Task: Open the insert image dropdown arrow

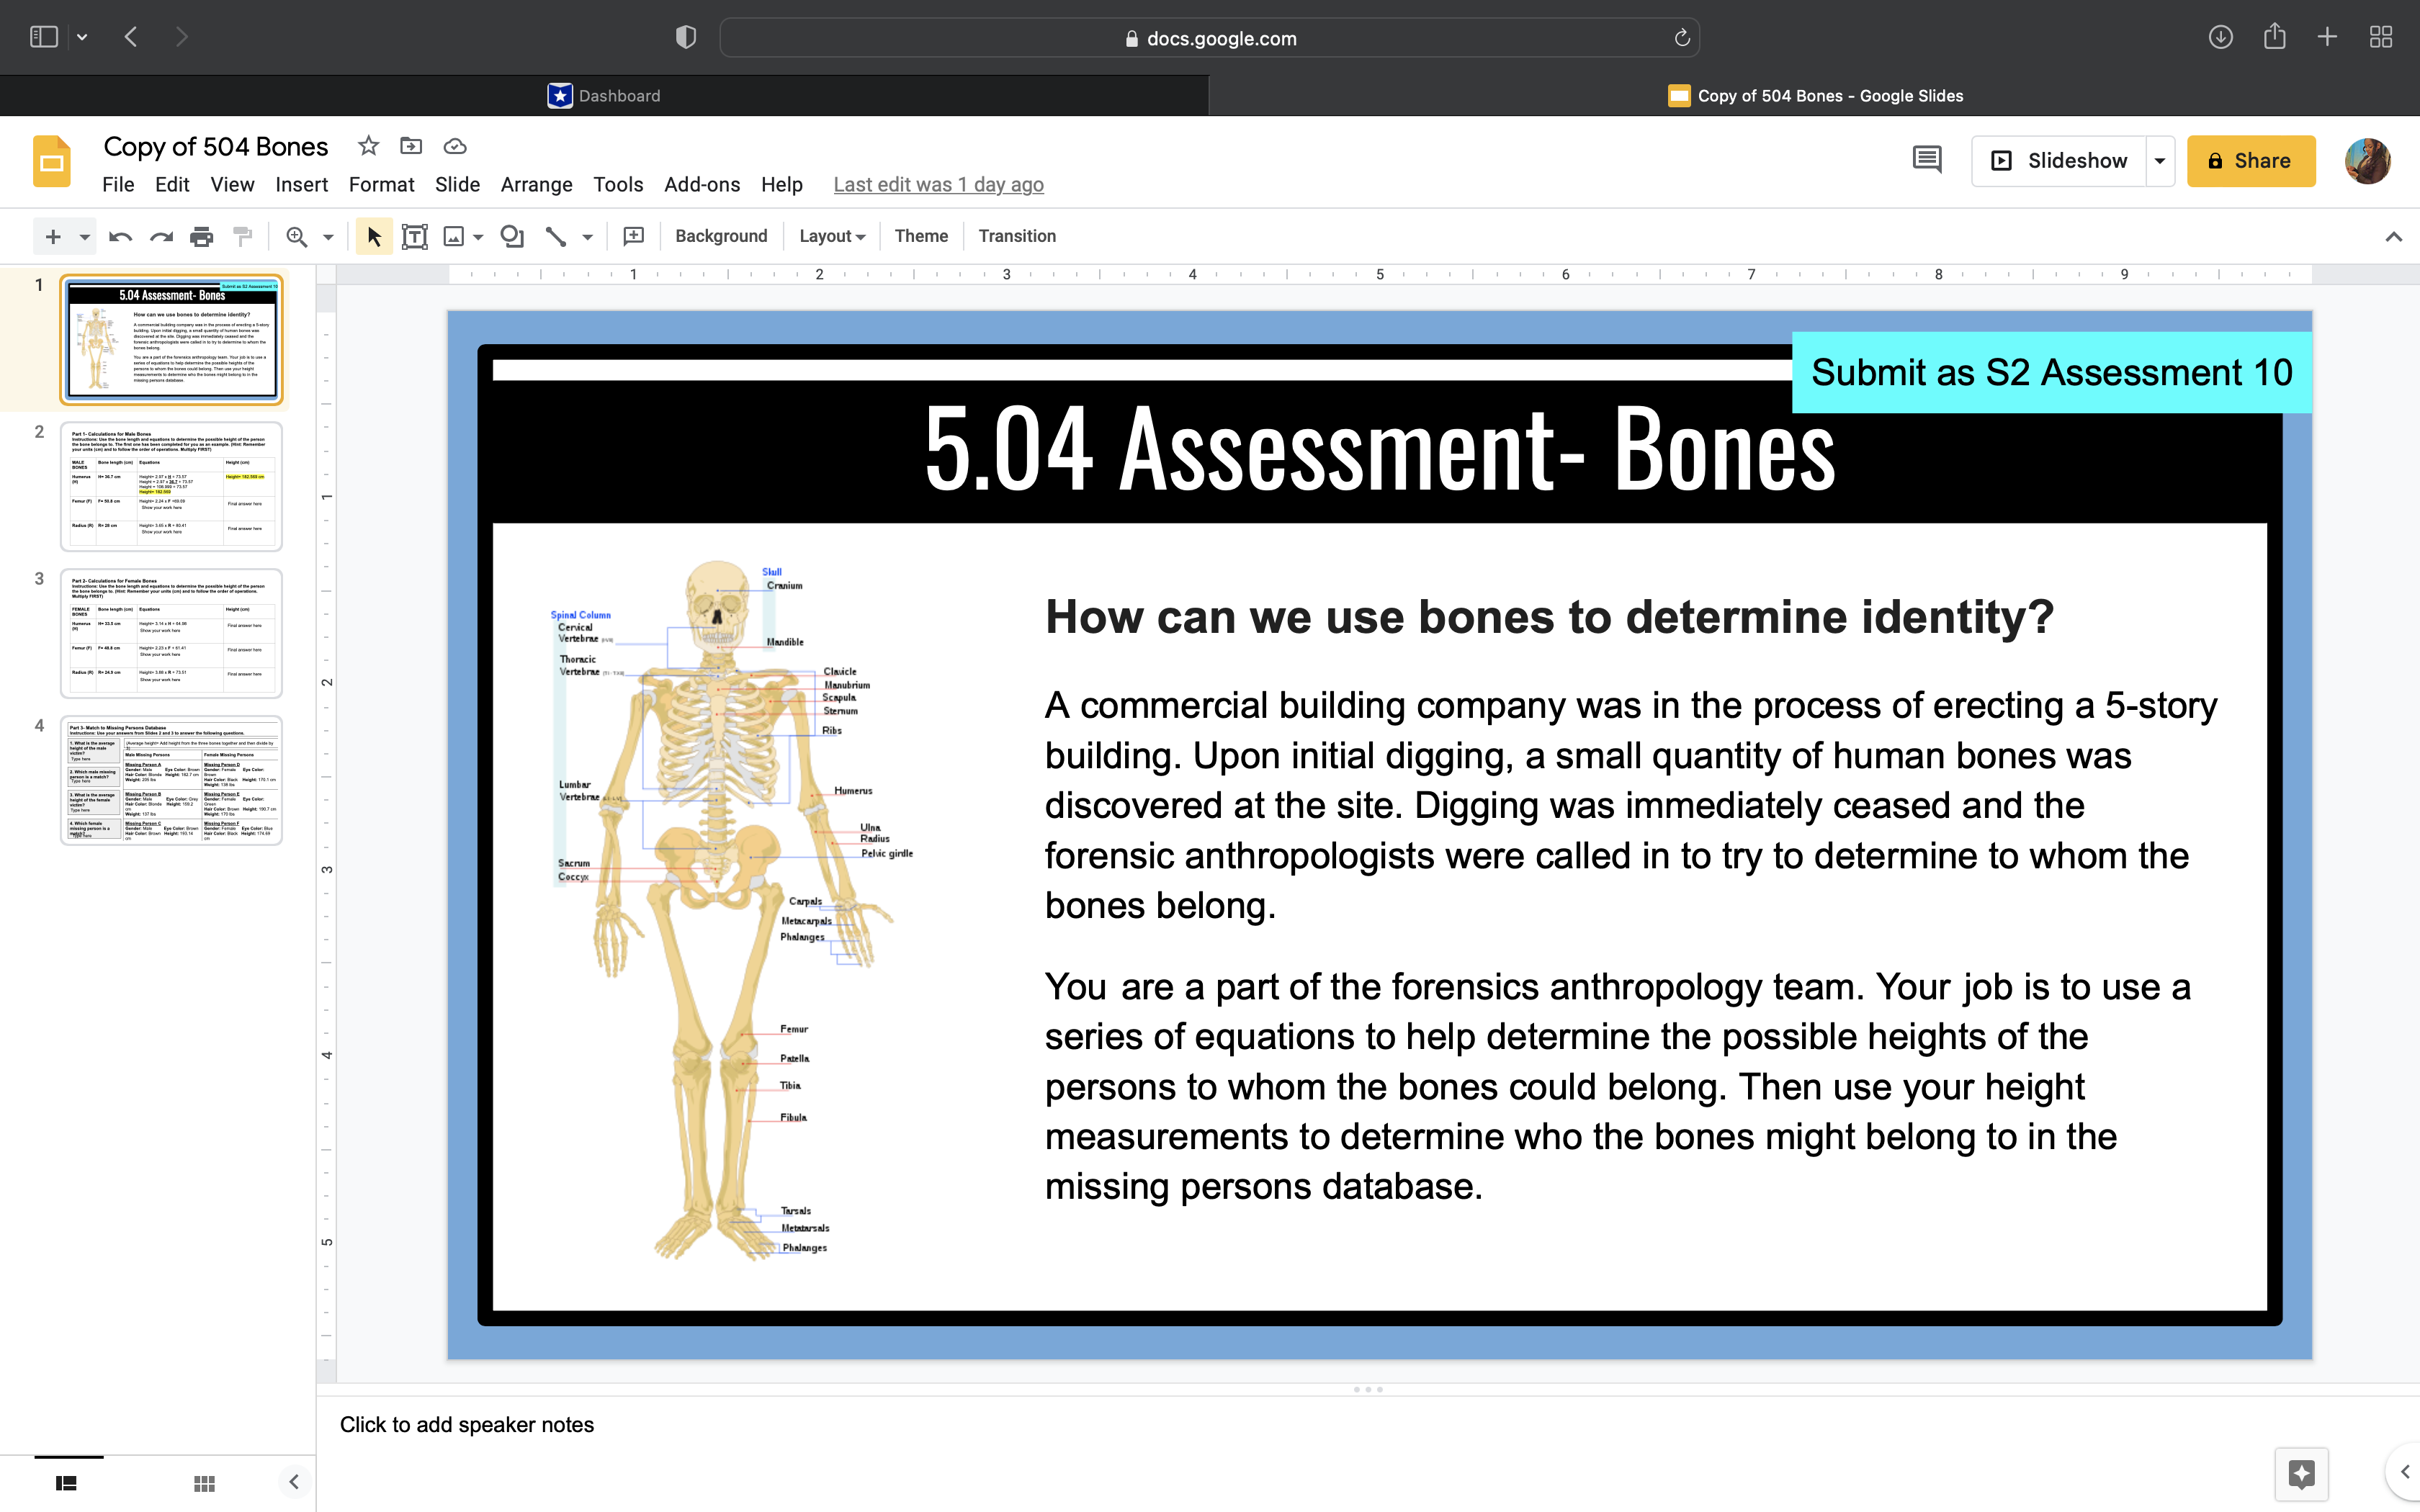Action: (479, 237)
